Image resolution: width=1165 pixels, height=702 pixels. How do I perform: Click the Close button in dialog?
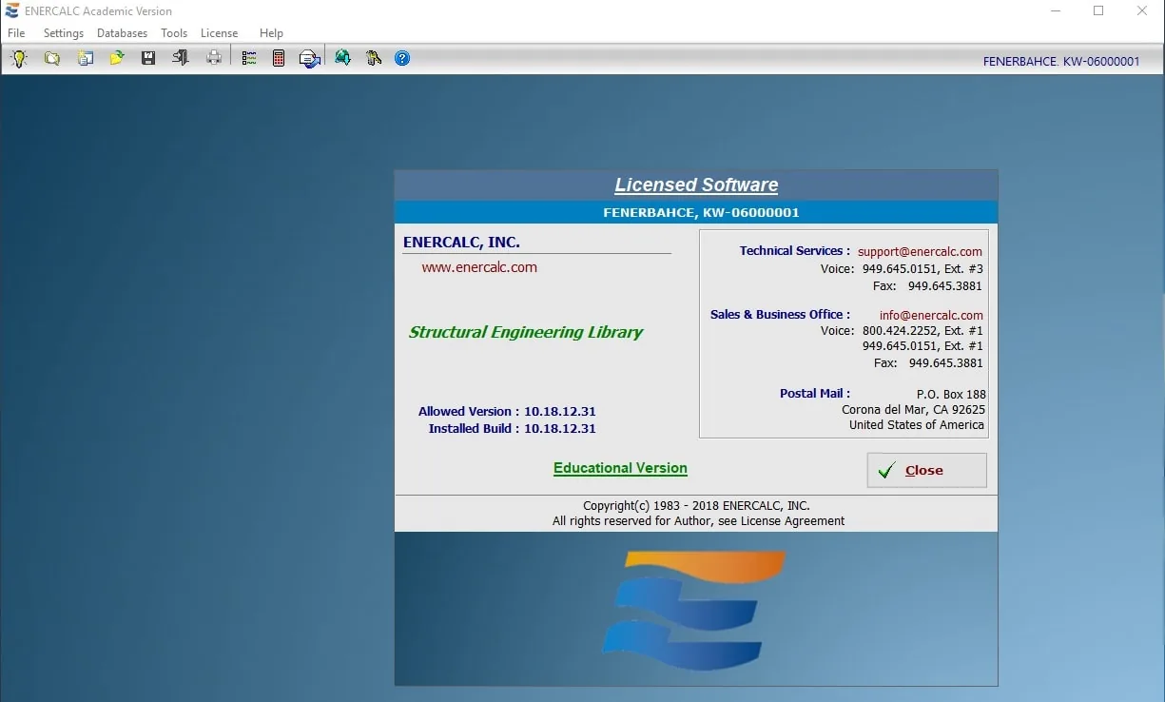coord(926,470)
